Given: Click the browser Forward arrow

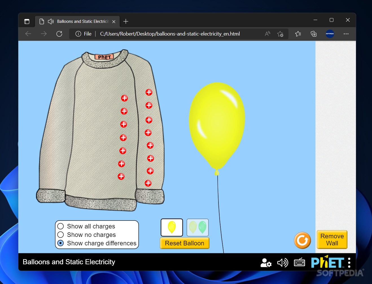Looking at the screenshot, I should (44, 34).
